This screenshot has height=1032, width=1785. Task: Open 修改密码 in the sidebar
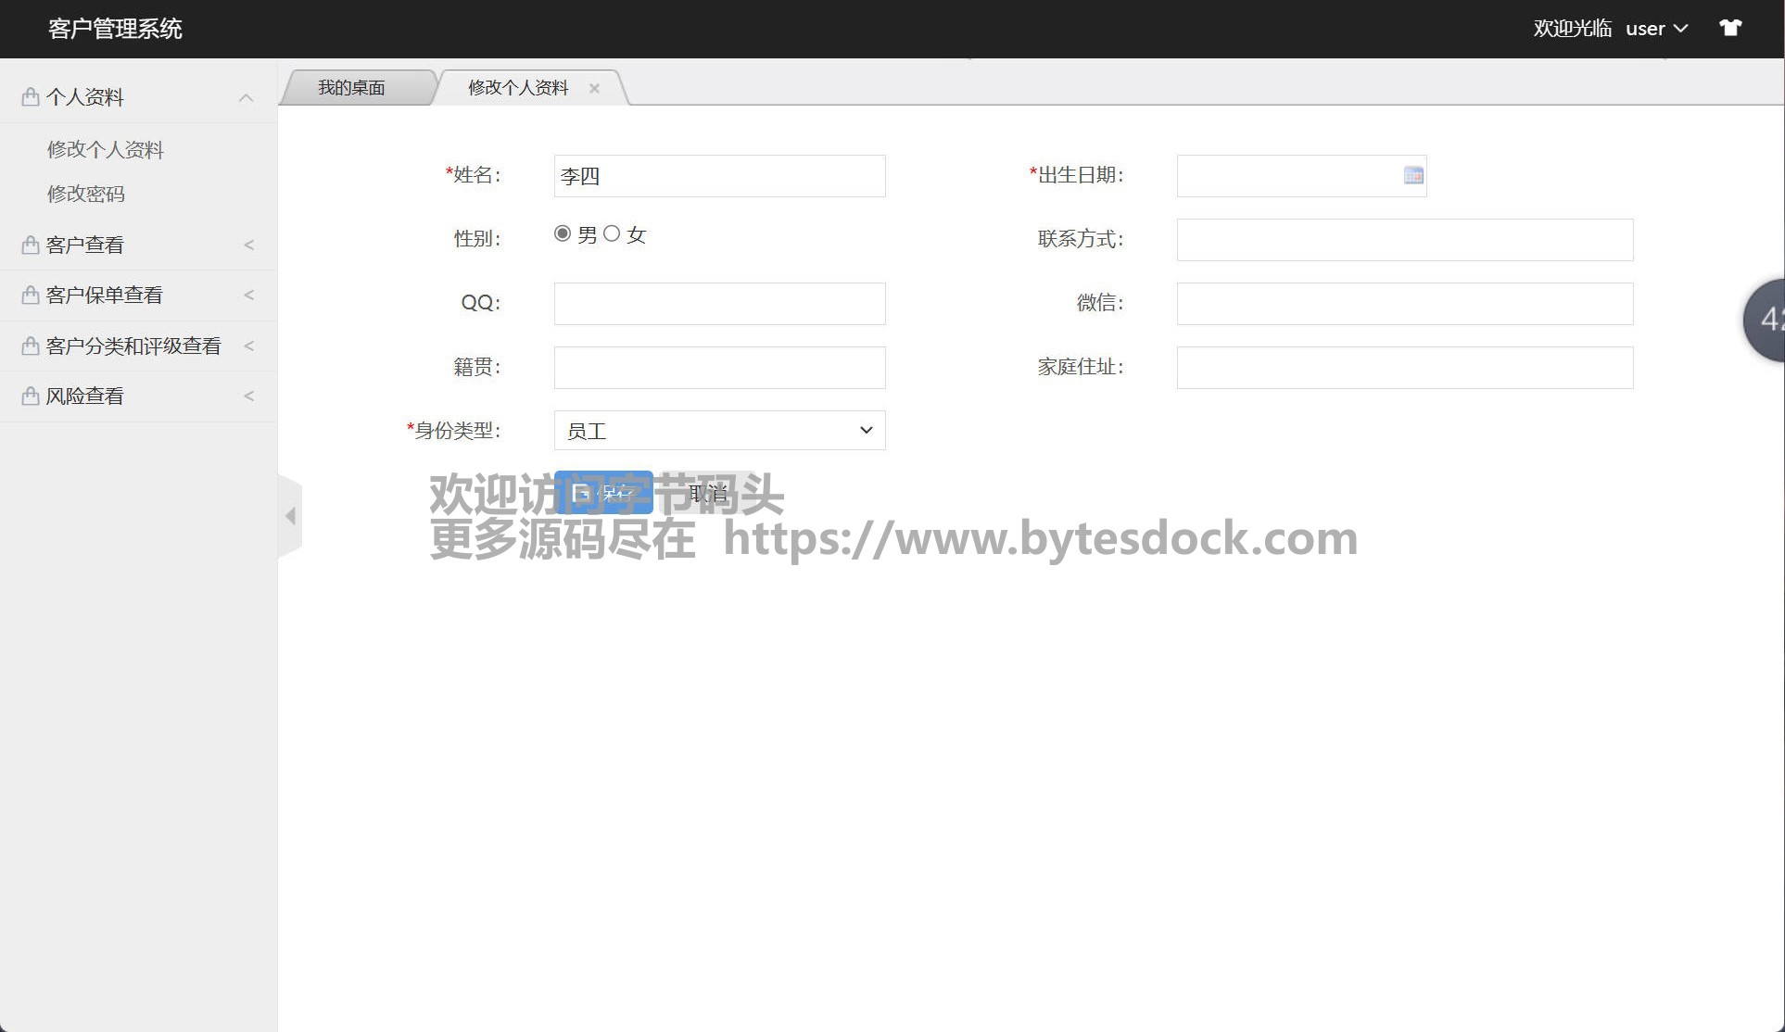86,194
